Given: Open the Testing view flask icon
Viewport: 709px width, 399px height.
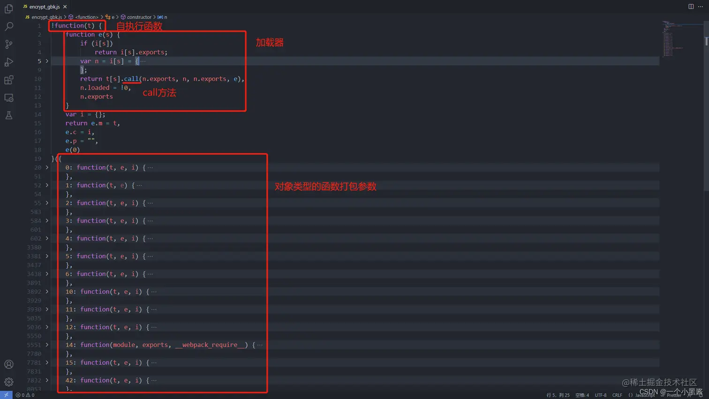Looking at the screenshot, I should 8,115.
